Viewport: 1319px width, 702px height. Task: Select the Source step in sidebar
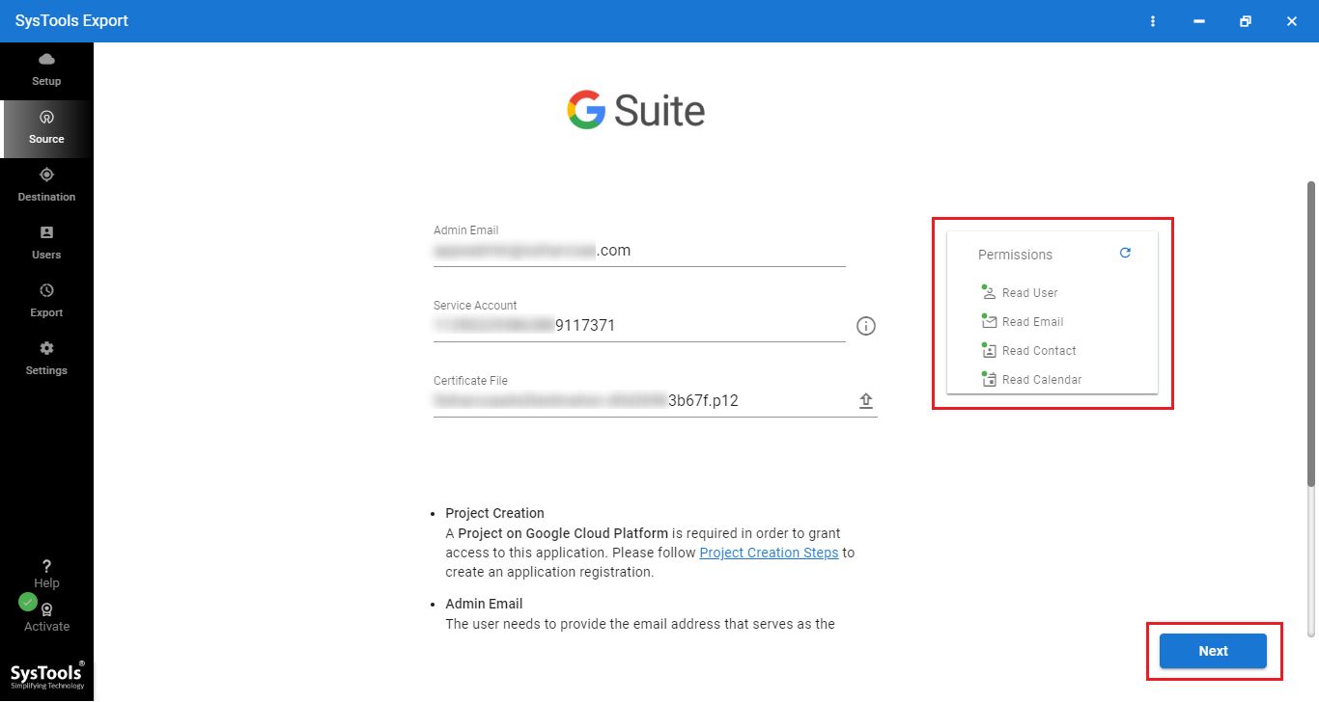coord(46,128)
